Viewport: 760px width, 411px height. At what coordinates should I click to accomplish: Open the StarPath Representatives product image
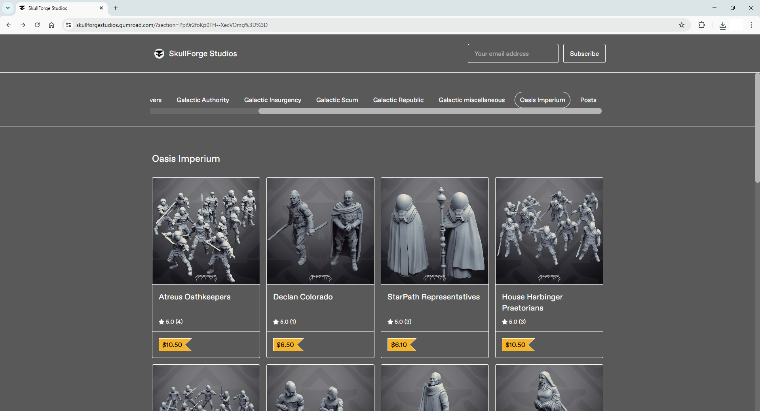(435, 231)
